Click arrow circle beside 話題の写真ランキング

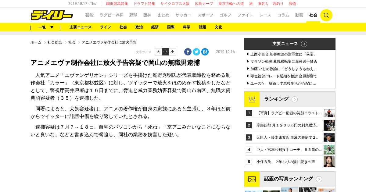pos(319,179)
